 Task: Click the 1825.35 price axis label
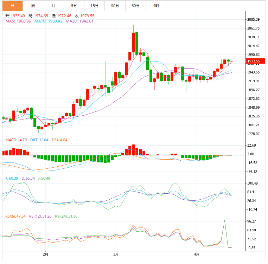pyautogui.click(x=254, y=116)
